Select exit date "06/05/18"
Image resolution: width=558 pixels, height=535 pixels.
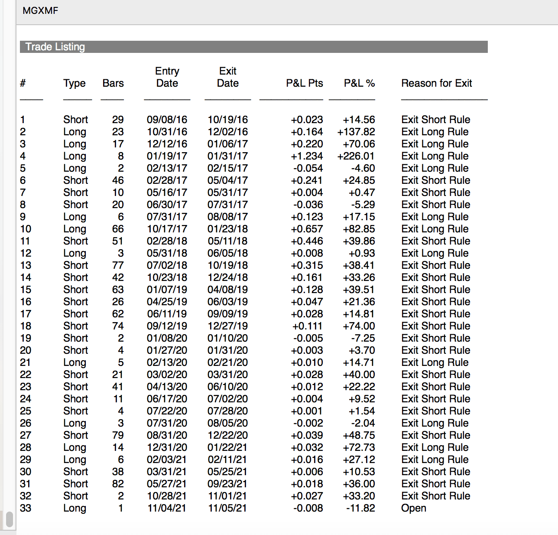tap(228, 253)
